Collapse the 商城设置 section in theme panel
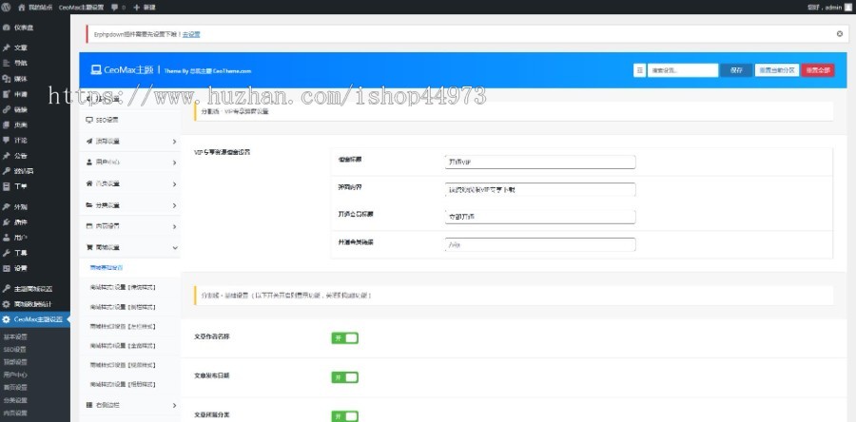 click(130, 247)
